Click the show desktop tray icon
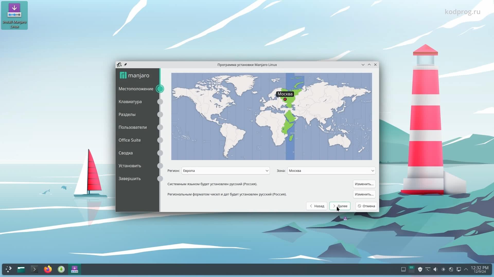494x277 pixels. click(x=403, y=269)
